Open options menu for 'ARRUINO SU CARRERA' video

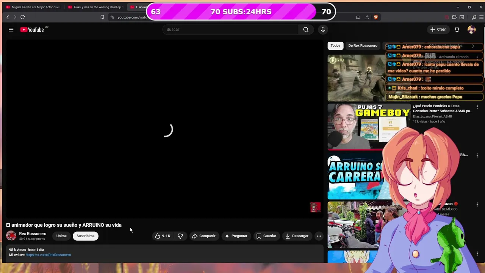[477, 155]
